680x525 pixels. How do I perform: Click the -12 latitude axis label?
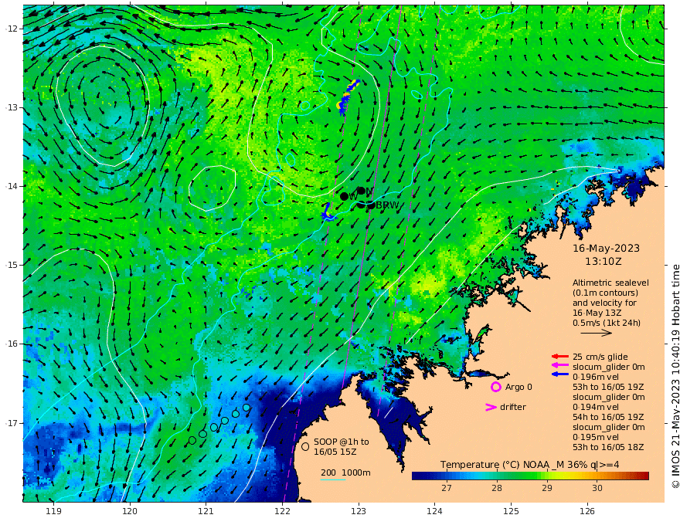coord(12,29)
